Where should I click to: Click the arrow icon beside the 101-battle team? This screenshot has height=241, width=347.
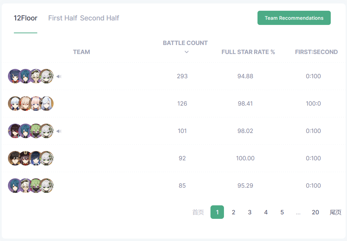coord(59,131)
